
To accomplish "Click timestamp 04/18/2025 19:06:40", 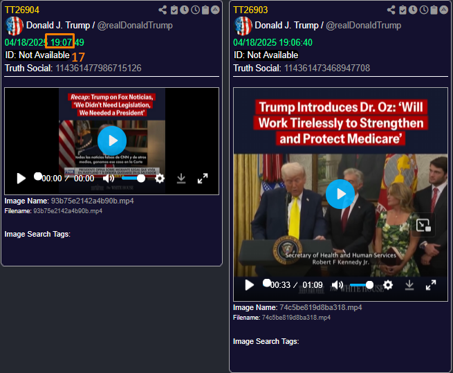I will tap(272, 42).
